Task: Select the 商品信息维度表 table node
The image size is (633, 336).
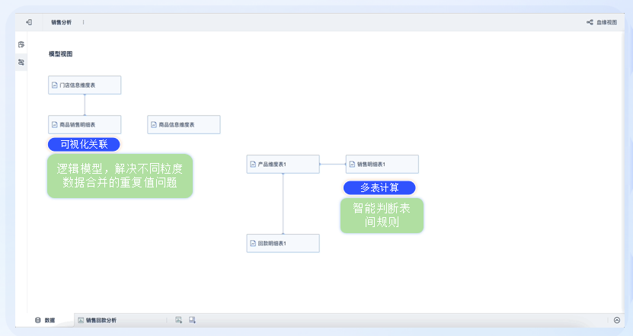Action: point(184,125)
